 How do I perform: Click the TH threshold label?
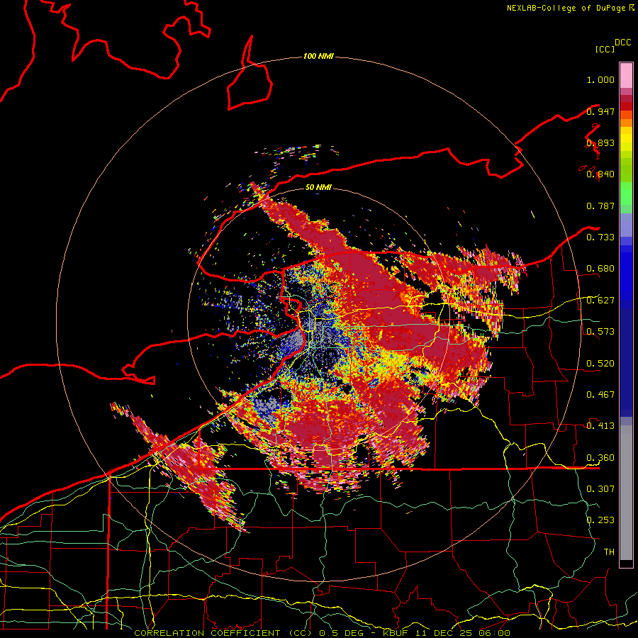point(609,552)
